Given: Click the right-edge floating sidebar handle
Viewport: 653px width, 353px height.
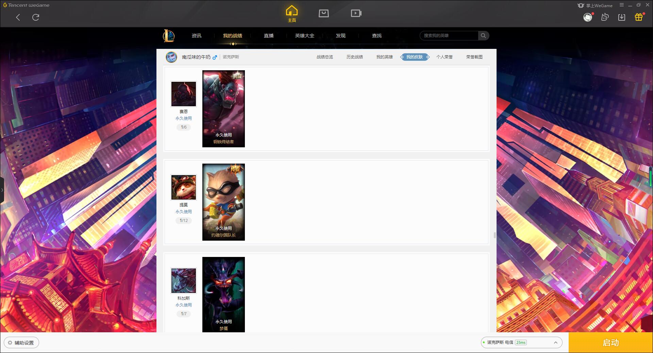Looking at the screenshot, I should tap(651, 176).
